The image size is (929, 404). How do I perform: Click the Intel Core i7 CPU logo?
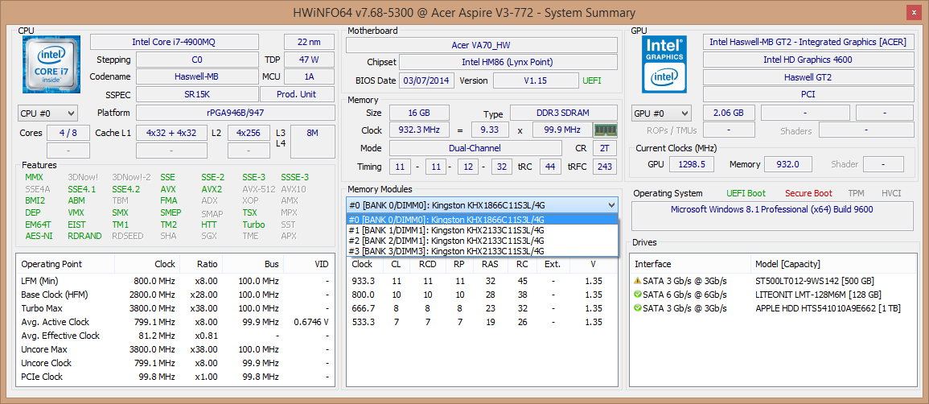click(51, 64)
